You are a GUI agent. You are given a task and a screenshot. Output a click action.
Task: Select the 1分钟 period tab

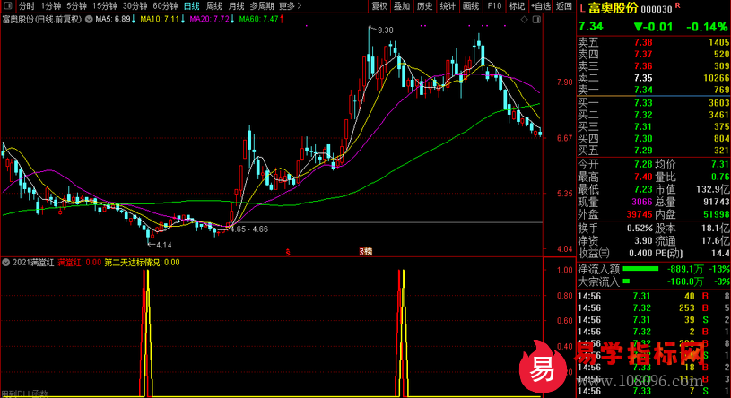[x=51, y=6]
